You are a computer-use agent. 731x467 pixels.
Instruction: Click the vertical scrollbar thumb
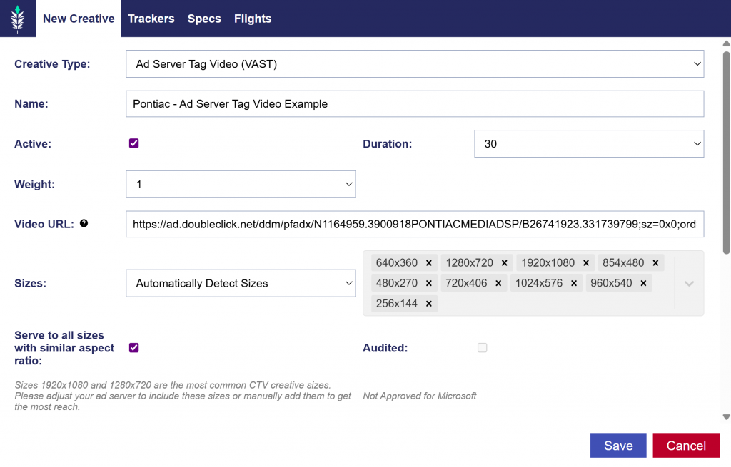[x=726, y=150]
